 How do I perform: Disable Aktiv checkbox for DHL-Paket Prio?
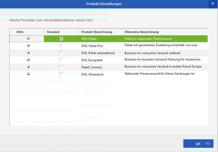pos(29,46)
